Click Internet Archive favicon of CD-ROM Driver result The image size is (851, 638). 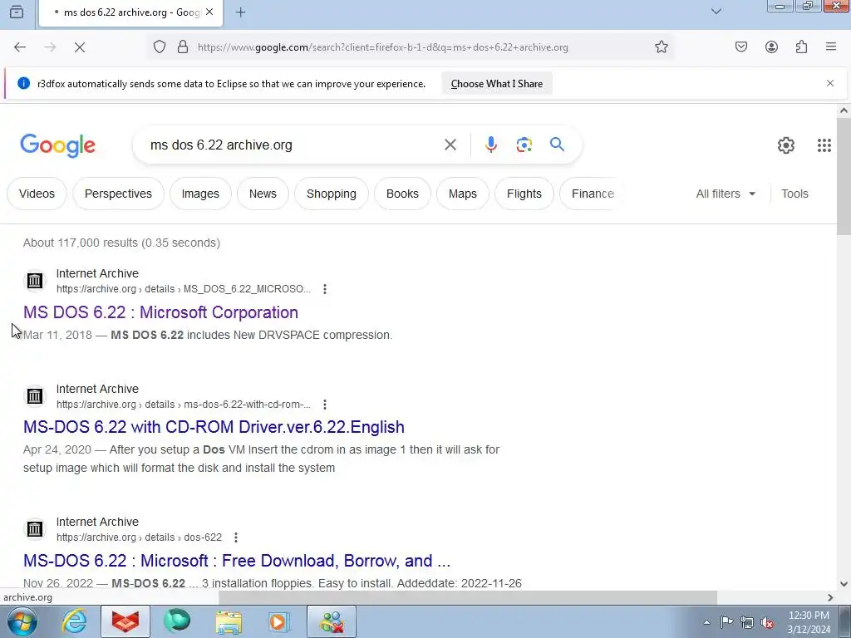tap(35, 396)
